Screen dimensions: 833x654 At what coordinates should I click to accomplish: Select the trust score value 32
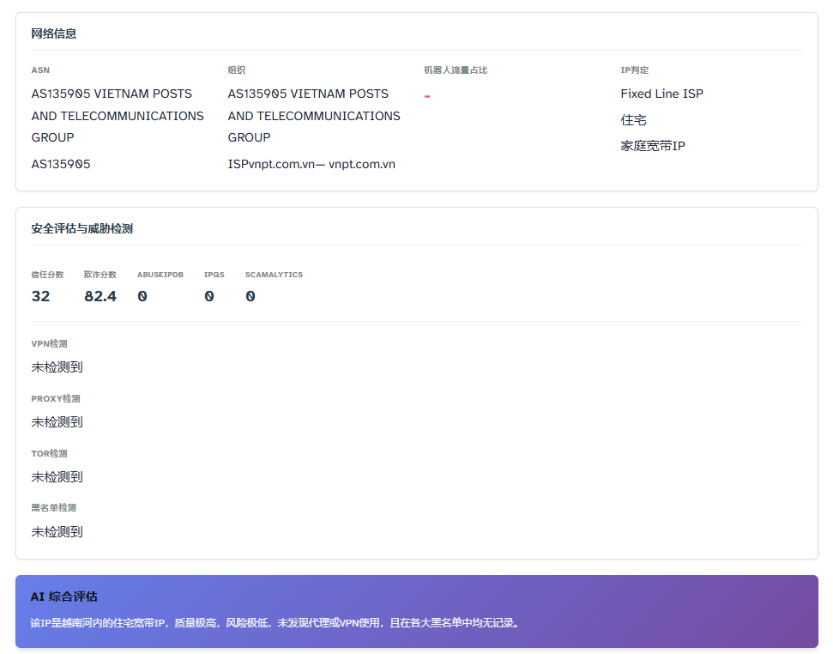(40, 296)
